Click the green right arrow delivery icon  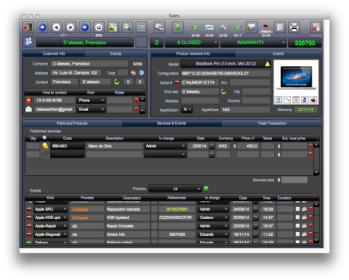[x=237, y=27]
